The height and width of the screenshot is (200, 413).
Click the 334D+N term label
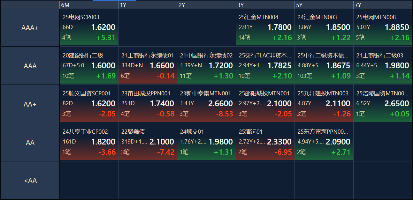pyautogui.click(x=132, y=65)
